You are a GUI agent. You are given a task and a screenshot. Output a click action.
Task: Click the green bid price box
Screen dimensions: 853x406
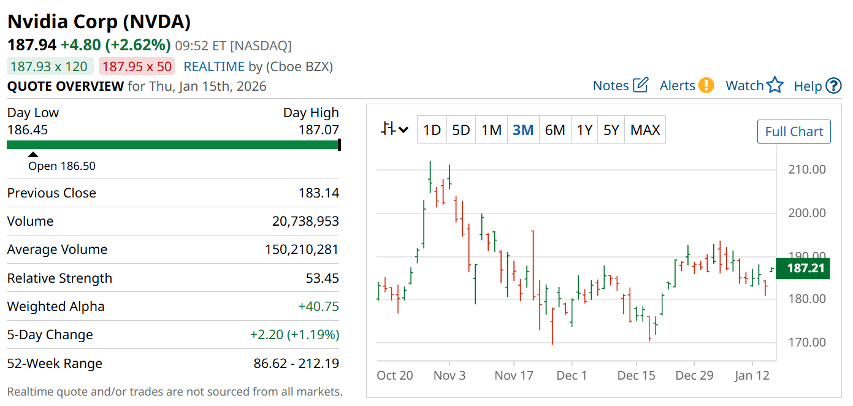[50, 66]
